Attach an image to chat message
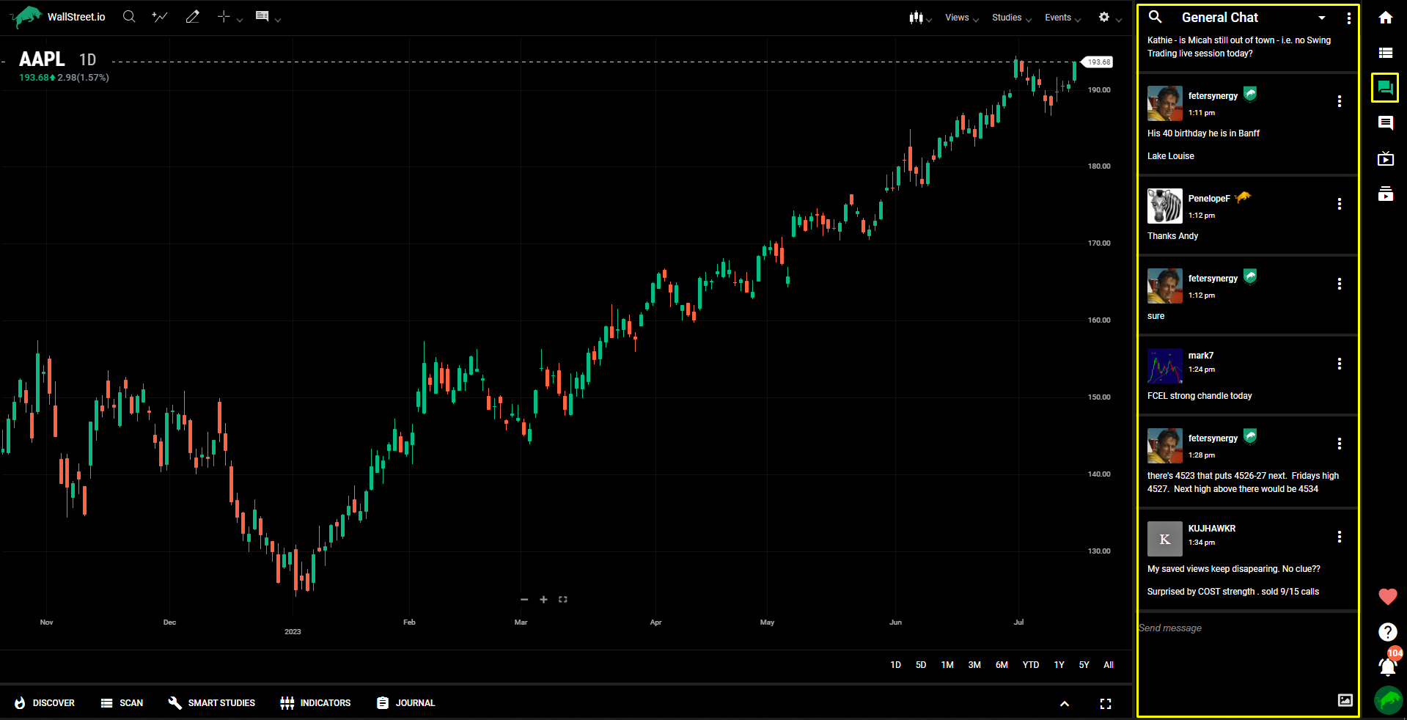 1345,700
